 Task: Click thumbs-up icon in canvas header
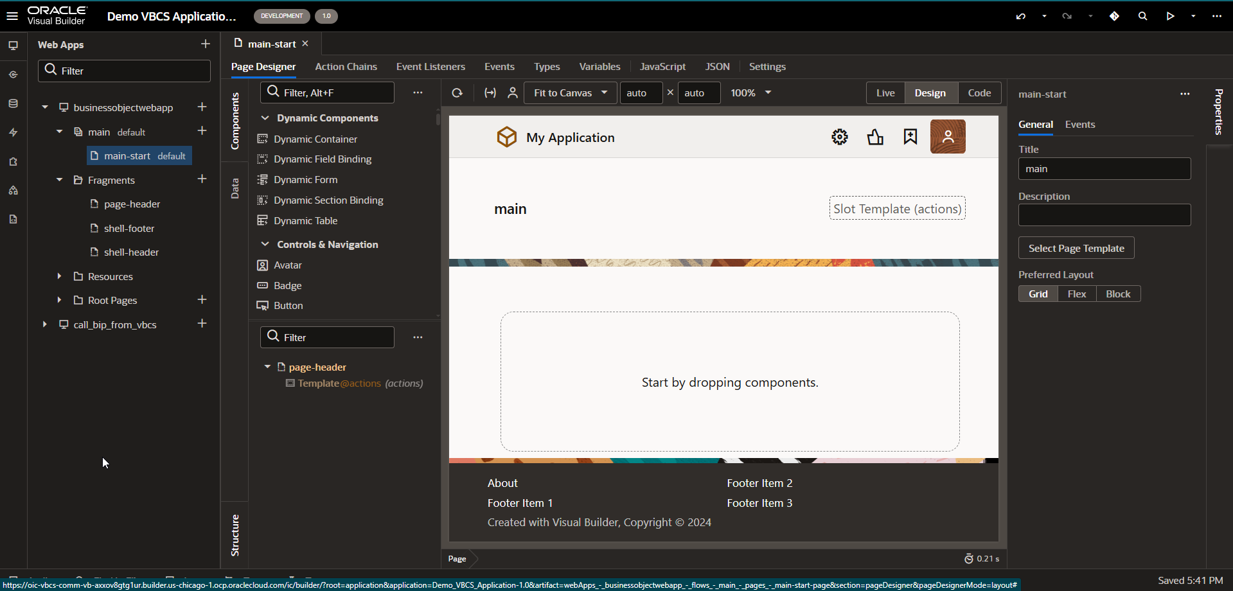coord(875,137)
